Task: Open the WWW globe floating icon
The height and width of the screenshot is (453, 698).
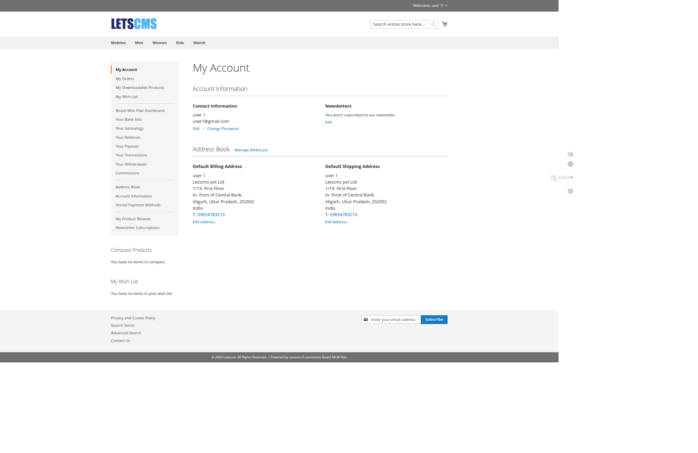Action: tap(570, 164)
